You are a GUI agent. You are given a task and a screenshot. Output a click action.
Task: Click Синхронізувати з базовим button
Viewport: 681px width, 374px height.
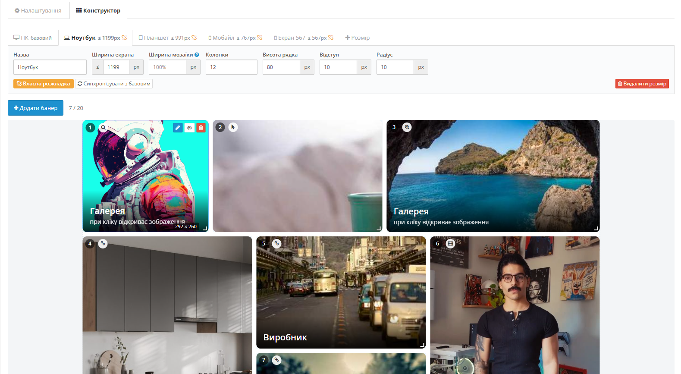(114, 84)
